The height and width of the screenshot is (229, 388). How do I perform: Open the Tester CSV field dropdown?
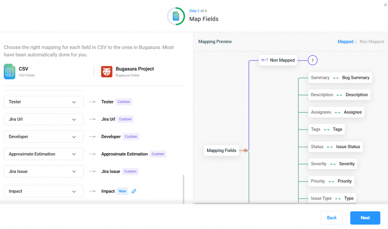(x=44, y=102)
